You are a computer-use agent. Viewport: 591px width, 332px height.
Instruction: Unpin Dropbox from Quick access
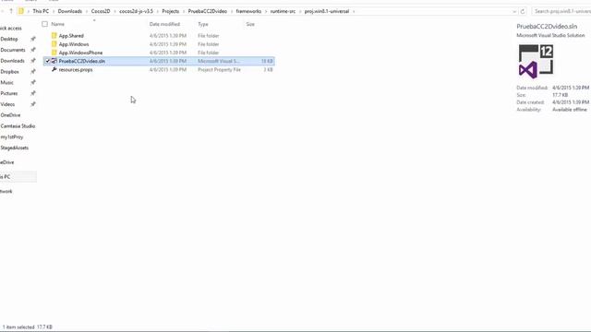pyautogui.click(x=33, y=72)
